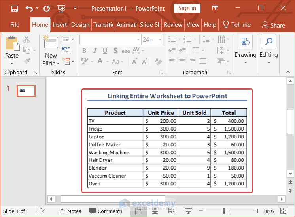
Task: Toggle Justify paragraph alignment
Action: tap(203, 61)
